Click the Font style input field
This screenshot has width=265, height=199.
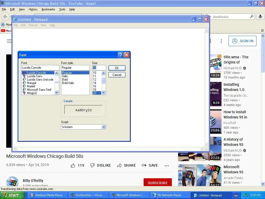[75, 68]
